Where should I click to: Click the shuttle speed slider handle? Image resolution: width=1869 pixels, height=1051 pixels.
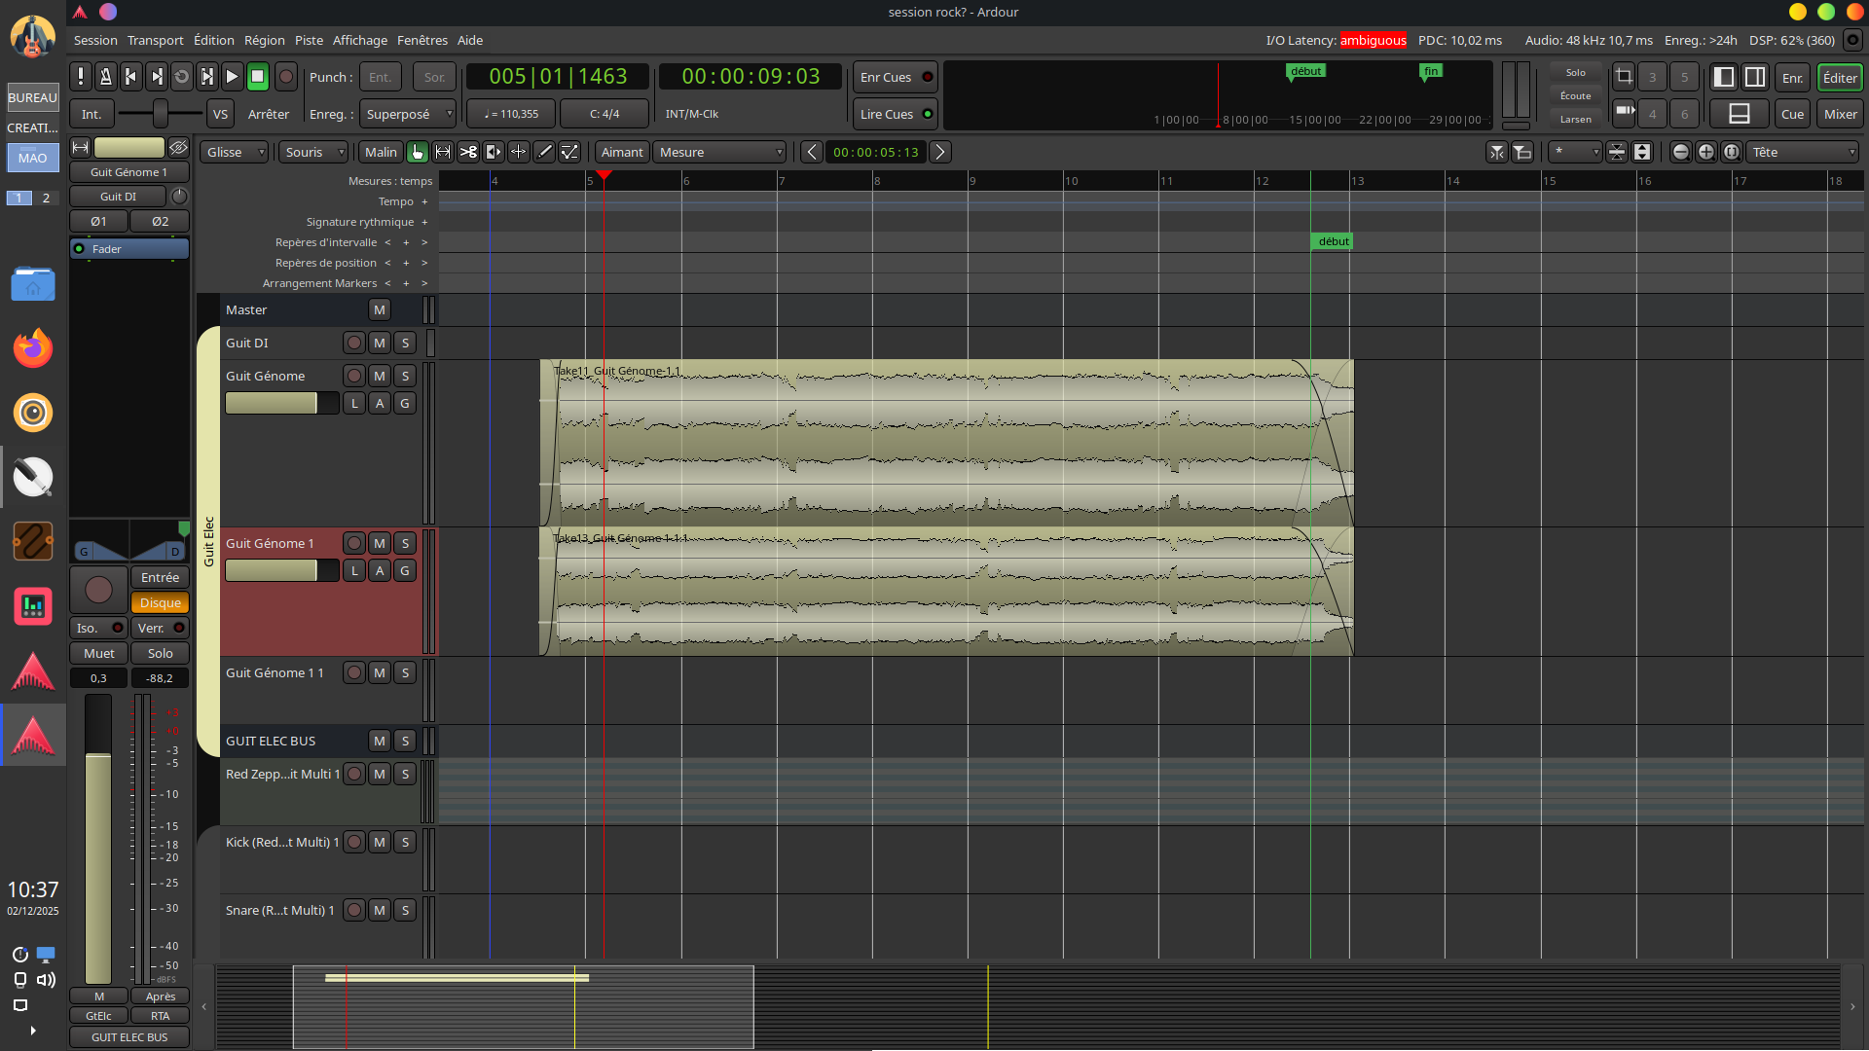pyautogui.click(x=160, y=114)
